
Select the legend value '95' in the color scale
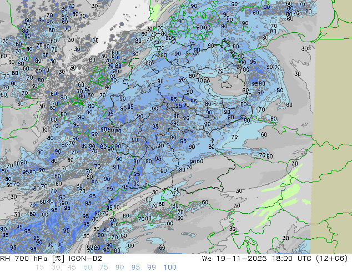(x=135, y=268)
